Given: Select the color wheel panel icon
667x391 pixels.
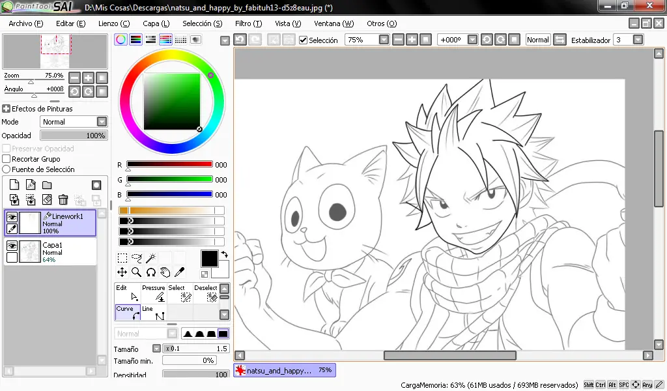Looking at the screenshot, I should 121,40.
